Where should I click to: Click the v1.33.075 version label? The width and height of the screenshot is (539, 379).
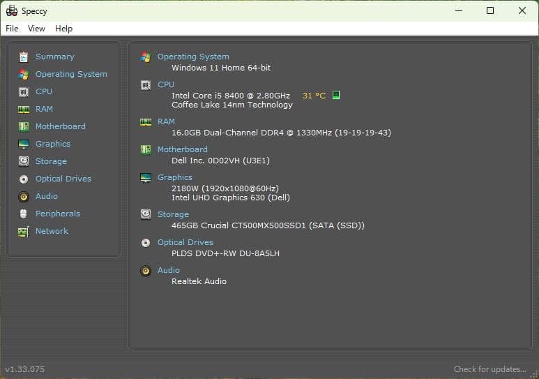point(24,369)
